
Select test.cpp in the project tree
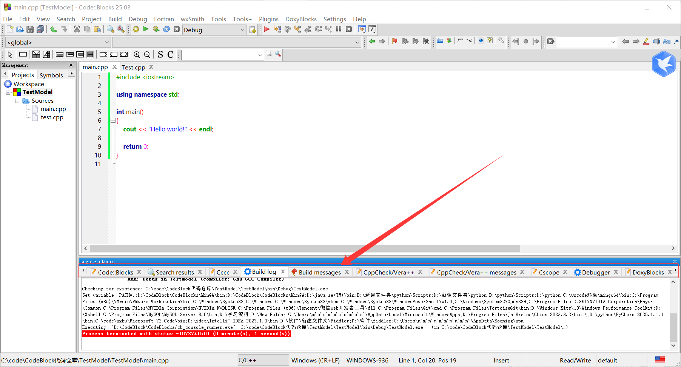coord(52,117)
